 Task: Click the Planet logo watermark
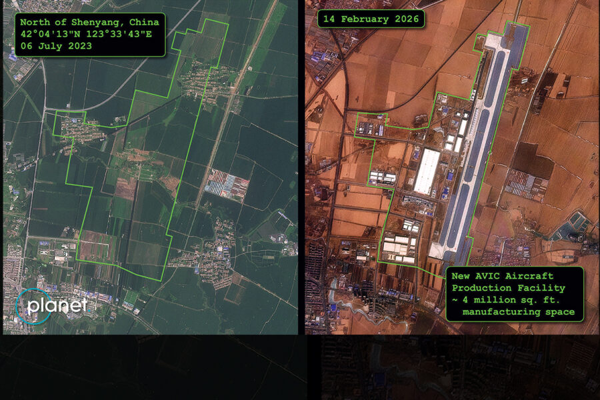coord(51,306)
